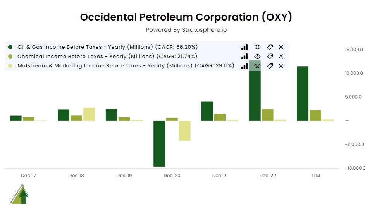372x210 pixels.
Task: Click the Dec '18 Midstream & Marketing bar
Action: tap(89, 114)
